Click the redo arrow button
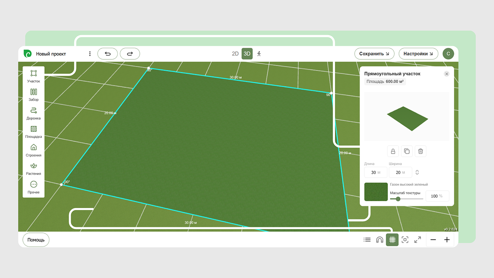 [130, 54]
